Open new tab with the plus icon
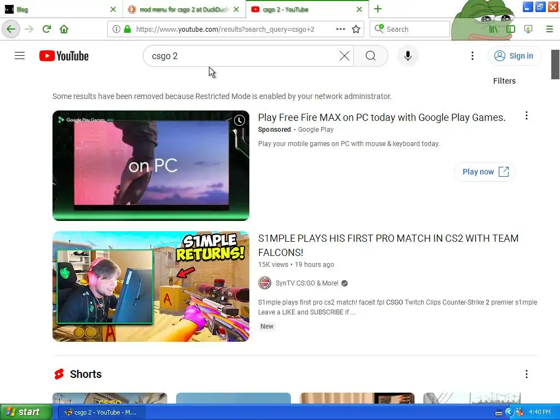Viewport: 560px width, 420px height. click(x=378, y=9)
